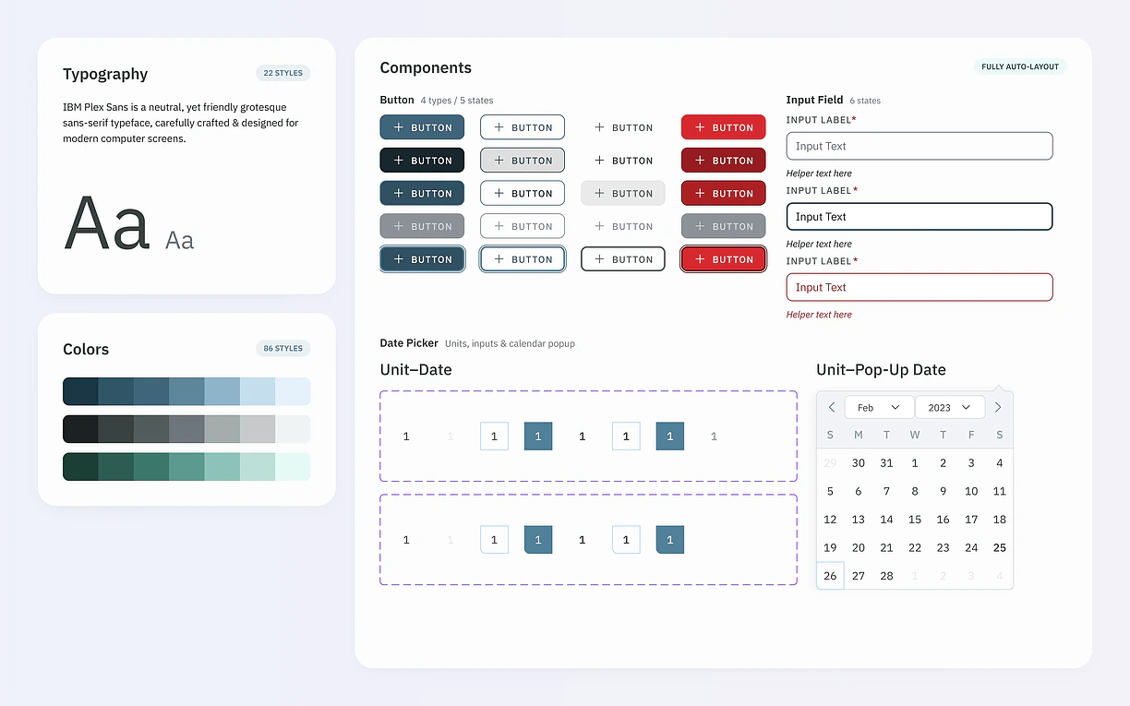The height and width of the screenshot is (706, 1130).
Task: Select the outlined date 26 in the calendar
Action: point(830,576)
